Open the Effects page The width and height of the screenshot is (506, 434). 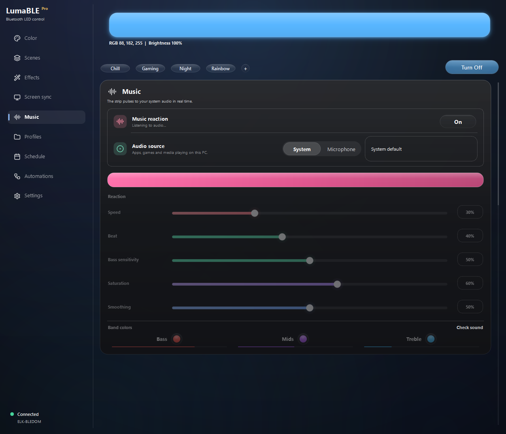[x=46, y=78]
